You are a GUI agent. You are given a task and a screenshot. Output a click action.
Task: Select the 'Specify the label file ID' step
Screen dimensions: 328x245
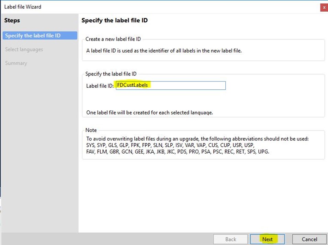(33, 36)
